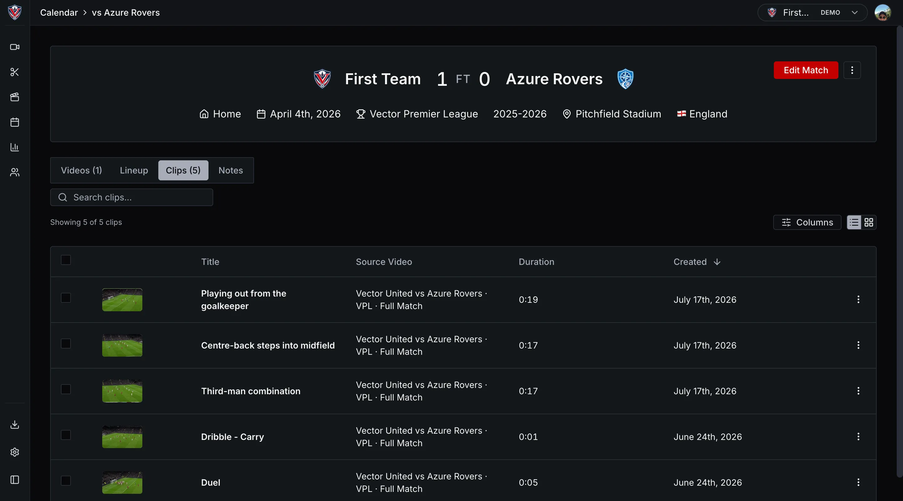Toggle the sidebar panel collapse icon

15,480
